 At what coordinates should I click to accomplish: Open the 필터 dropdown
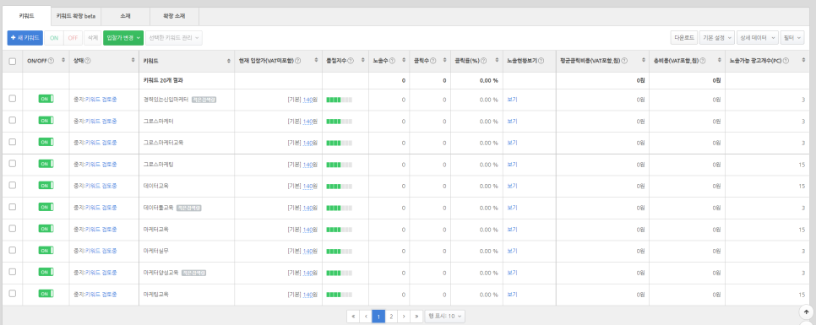[x=792, y=38]
